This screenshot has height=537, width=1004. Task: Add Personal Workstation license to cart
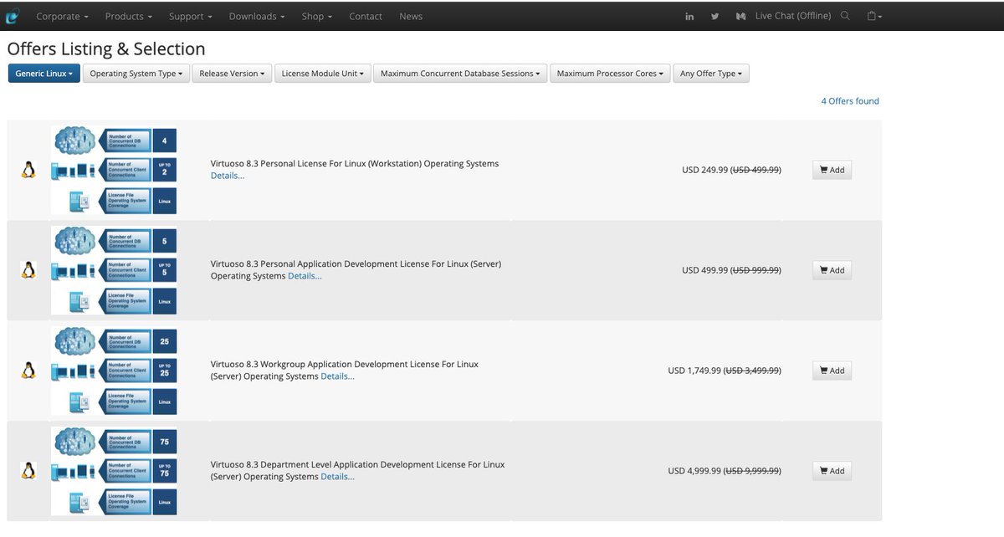click(x=832, y=170)
